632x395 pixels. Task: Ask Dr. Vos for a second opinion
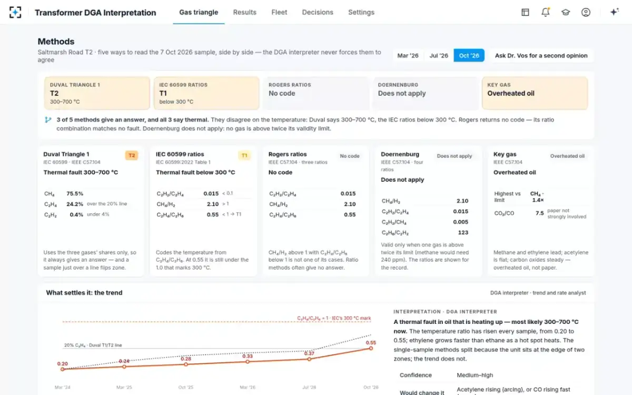(x=541, y=55)
